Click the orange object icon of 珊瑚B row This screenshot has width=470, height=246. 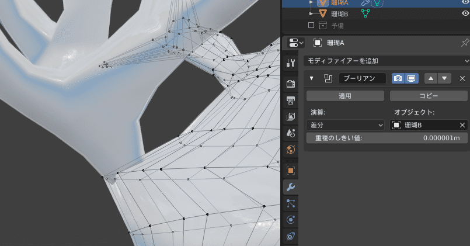[x=322, y=13]
